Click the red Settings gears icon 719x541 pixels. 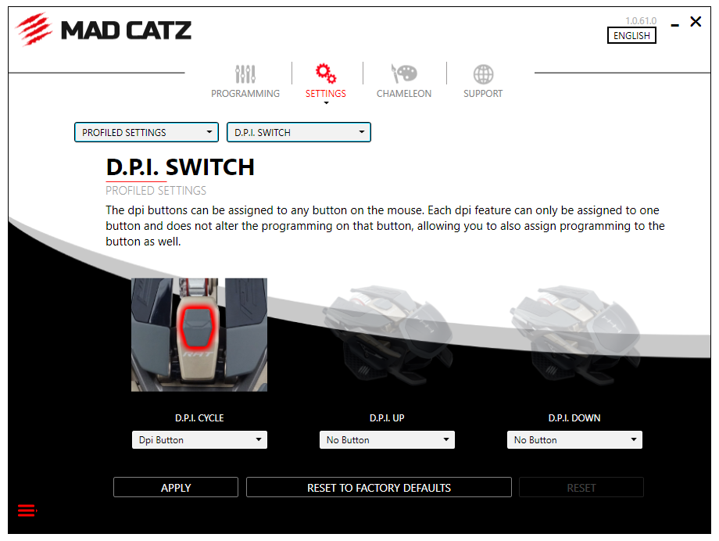point(326,73)
